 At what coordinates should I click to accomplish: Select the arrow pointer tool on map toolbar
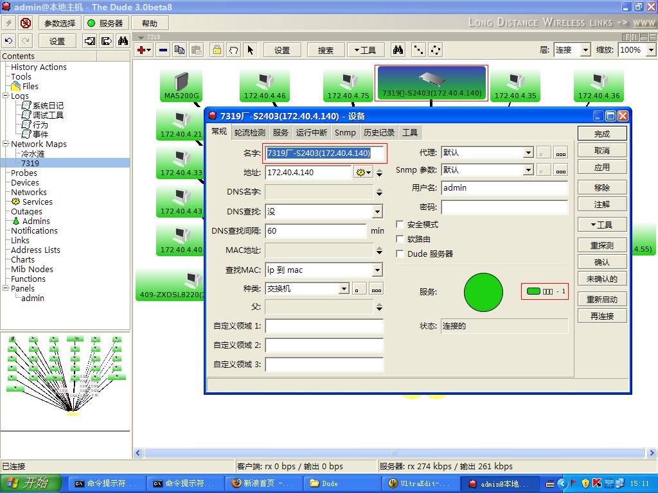click(251, 50)
